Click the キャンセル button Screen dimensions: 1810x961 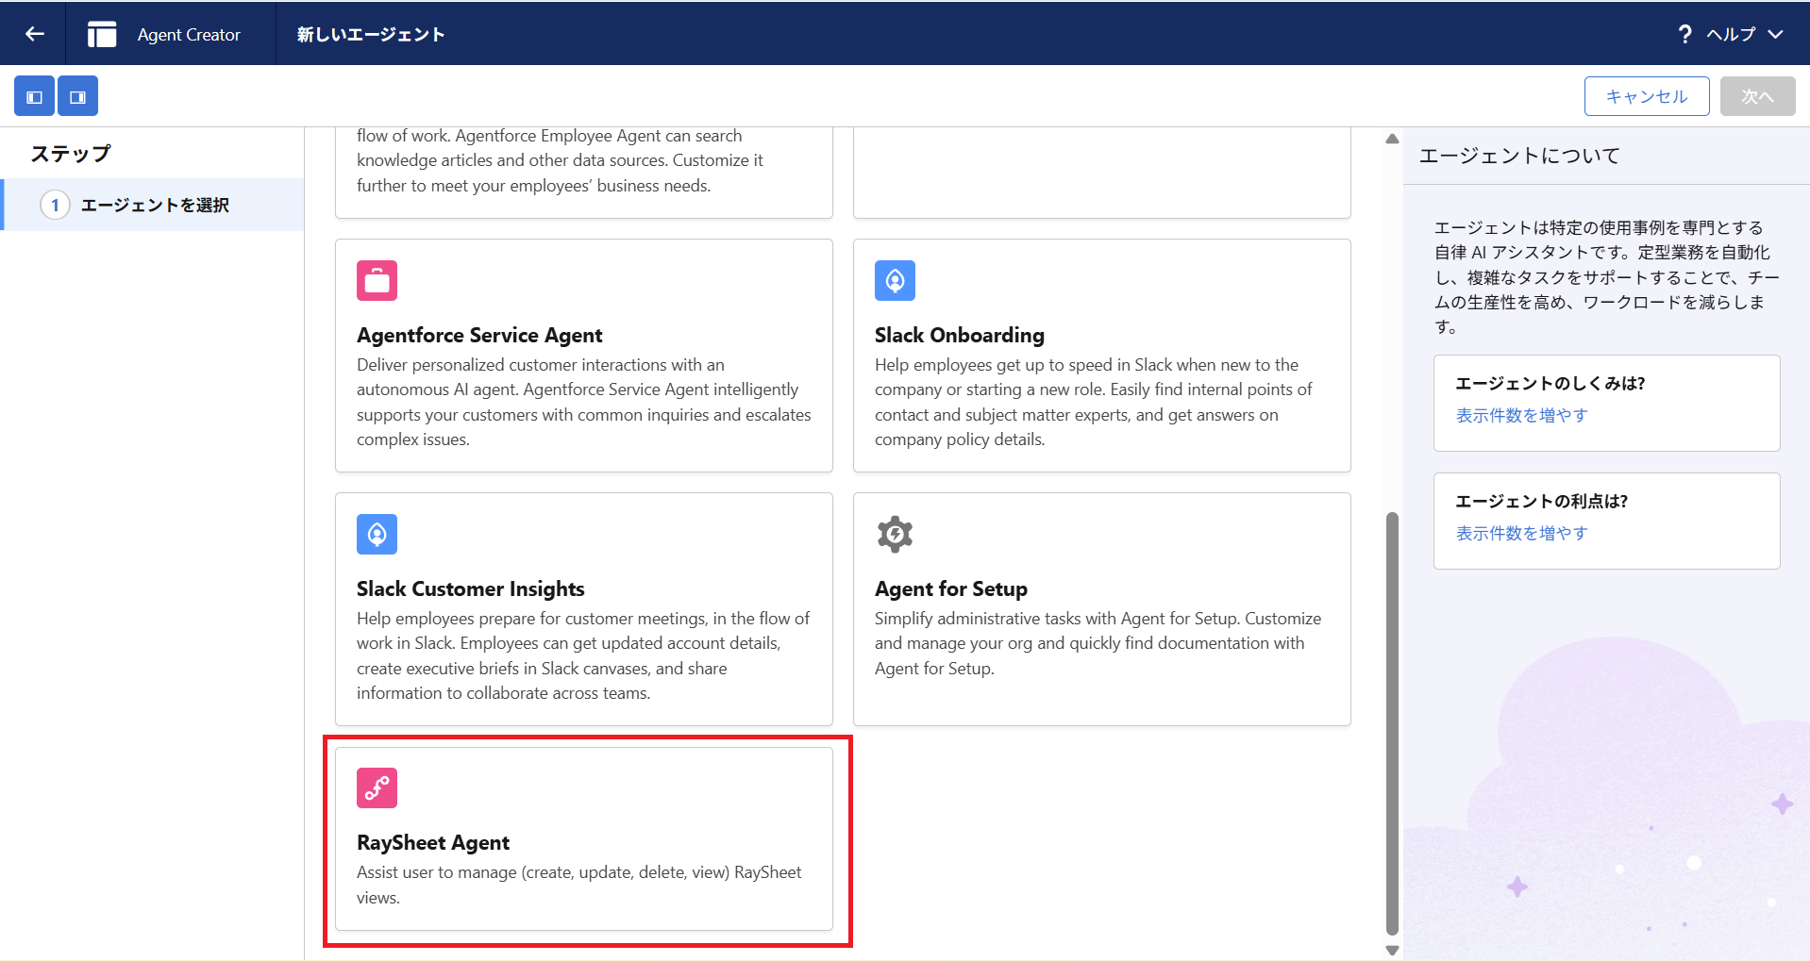pos(1646,96)
